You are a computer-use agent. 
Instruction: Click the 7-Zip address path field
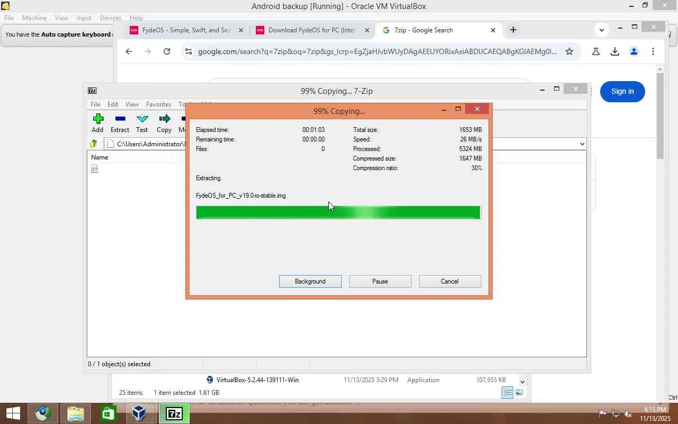pos(345,144)
